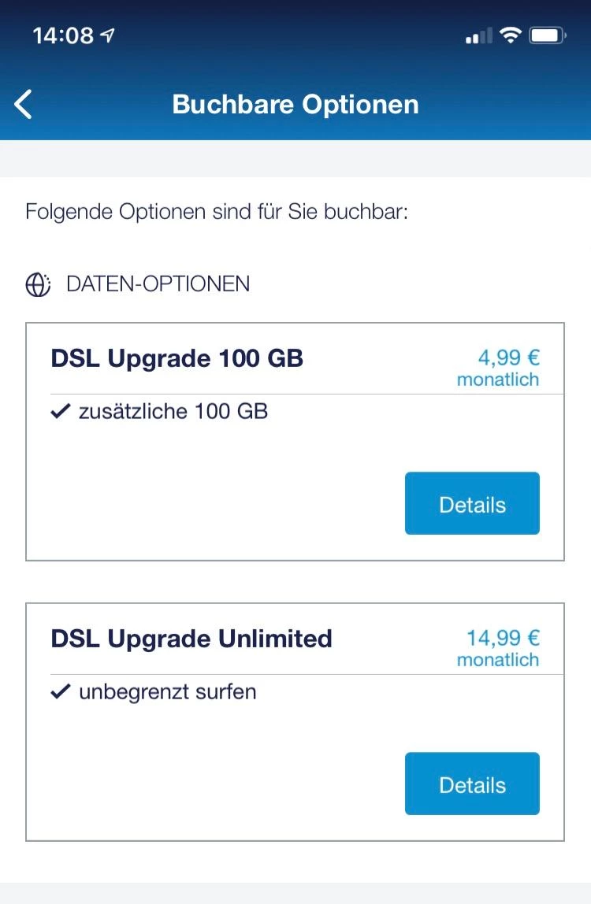Open Details for DSL Upgrade Unlimited
Viewport: 591px width, 904px height.
472,784
